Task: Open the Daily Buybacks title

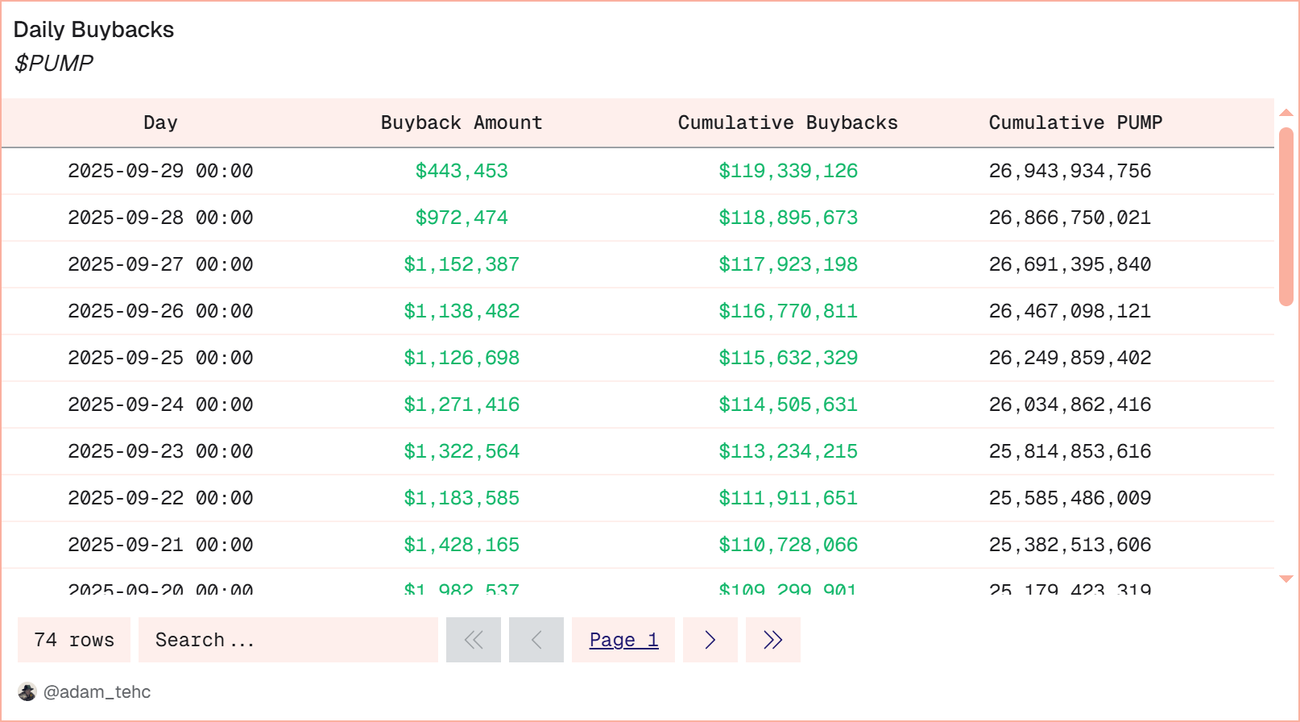Action: 93,30
